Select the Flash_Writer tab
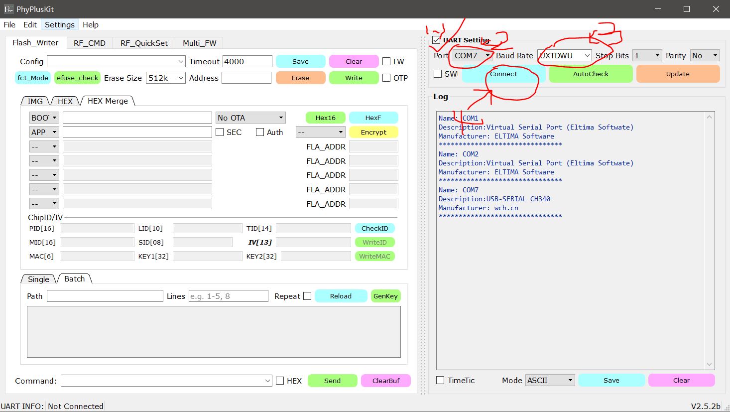730x412 pixels. 35,42
